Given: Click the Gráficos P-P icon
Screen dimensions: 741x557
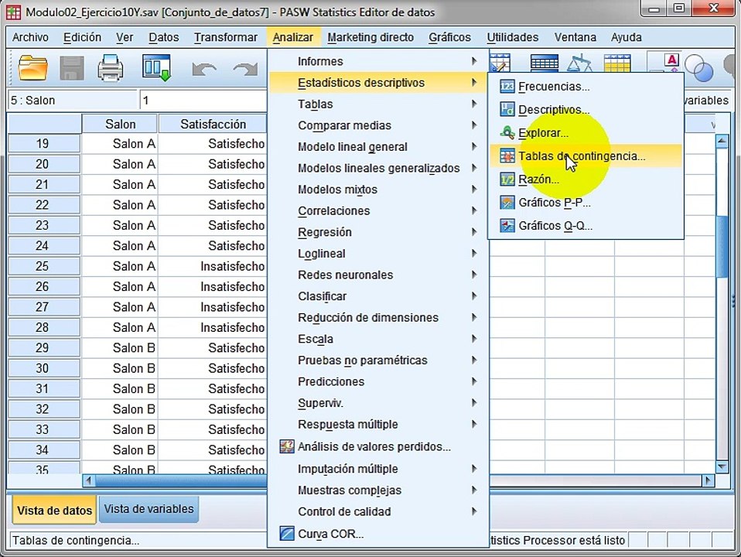Looking at the screenshot, I should click(x=507, y=202).
